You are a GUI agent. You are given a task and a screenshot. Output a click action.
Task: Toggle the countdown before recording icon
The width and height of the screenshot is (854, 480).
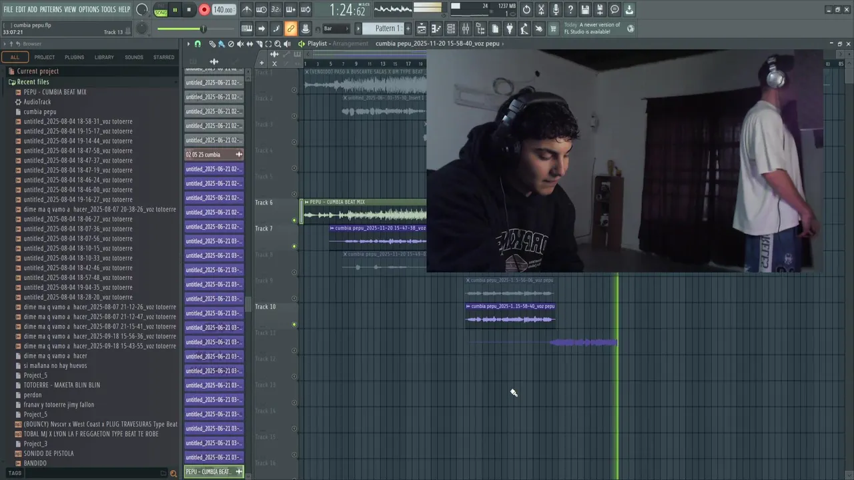[x=276, y=9]
